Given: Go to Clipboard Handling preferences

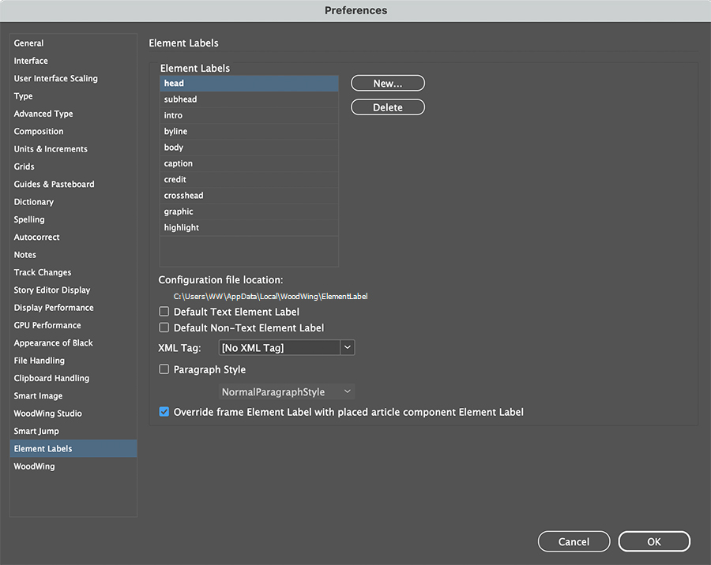Looking at the screenshot, I should (x=73, y=379).
